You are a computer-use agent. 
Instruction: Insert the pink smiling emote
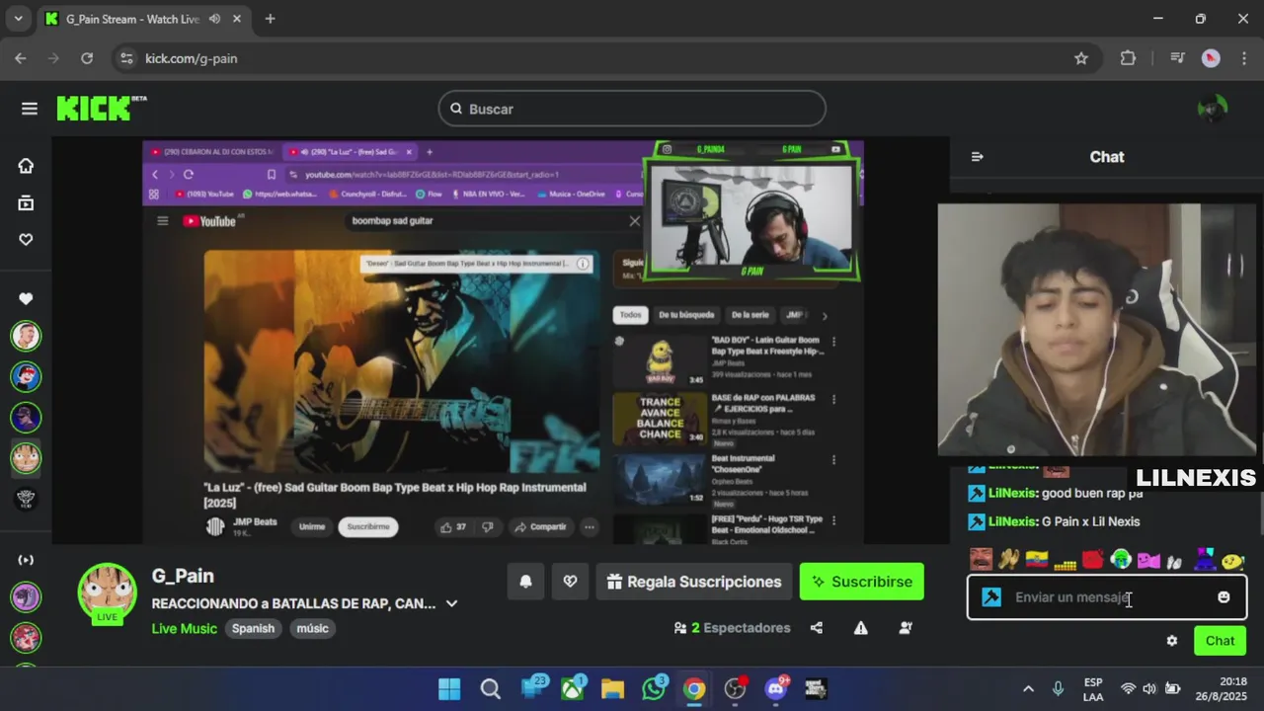click(1148, 560)
